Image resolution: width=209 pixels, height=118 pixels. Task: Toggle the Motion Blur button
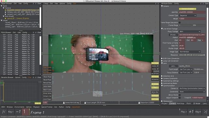click(155, 92)
